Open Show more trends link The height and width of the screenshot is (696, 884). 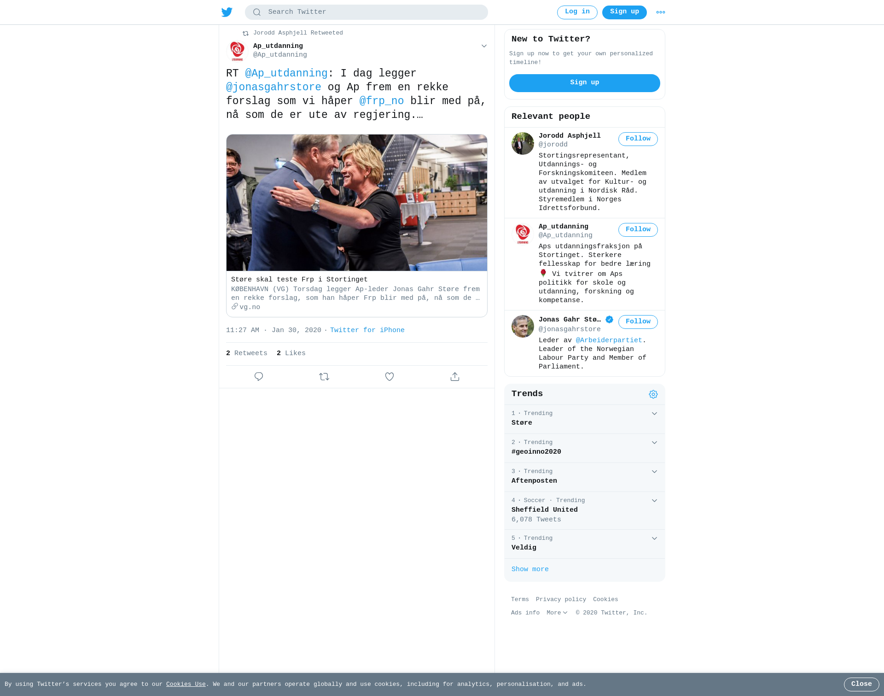tap(530, 569)
